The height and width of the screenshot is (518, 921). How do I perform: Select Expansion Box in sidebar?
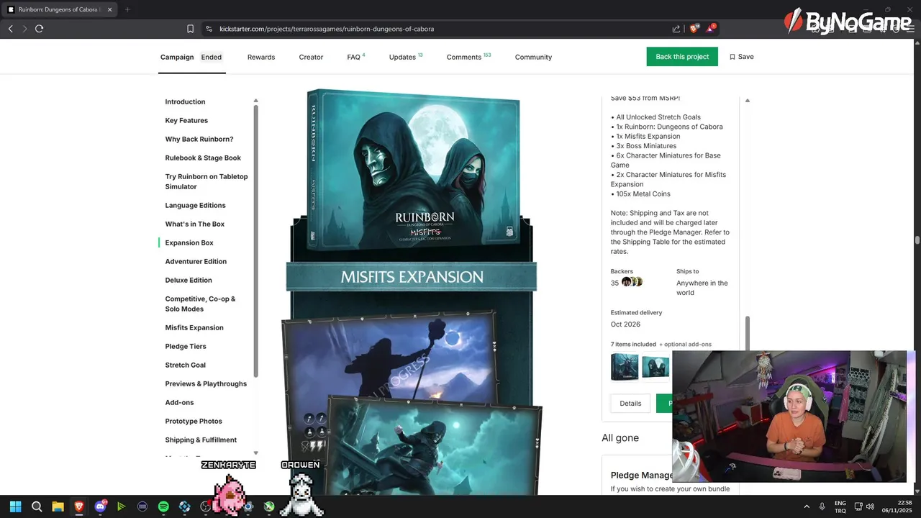point(189,242)
